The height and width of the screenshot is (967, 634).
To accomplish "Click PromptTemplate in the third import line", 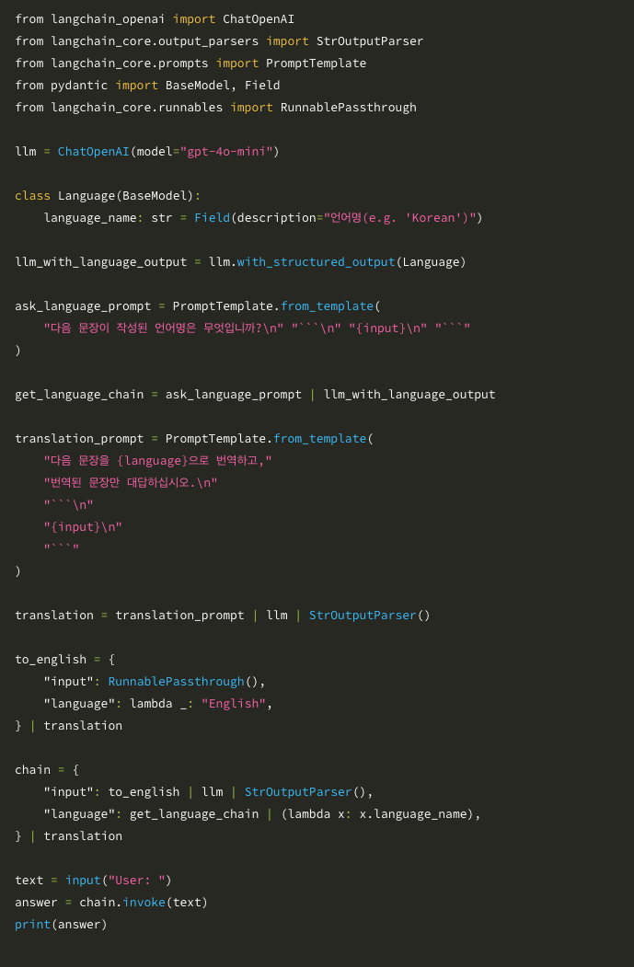I will (316, 63).
